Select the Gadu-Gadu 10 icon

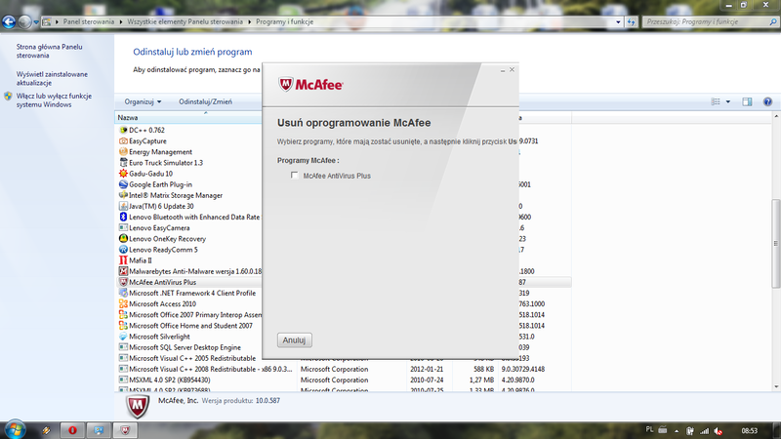[x=123, y=174]
